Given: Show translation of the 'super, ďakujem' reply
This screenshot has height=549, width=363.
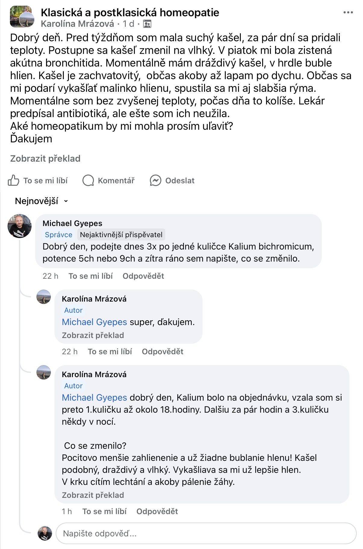Looking at the screenshot, I should pos(93,335).
